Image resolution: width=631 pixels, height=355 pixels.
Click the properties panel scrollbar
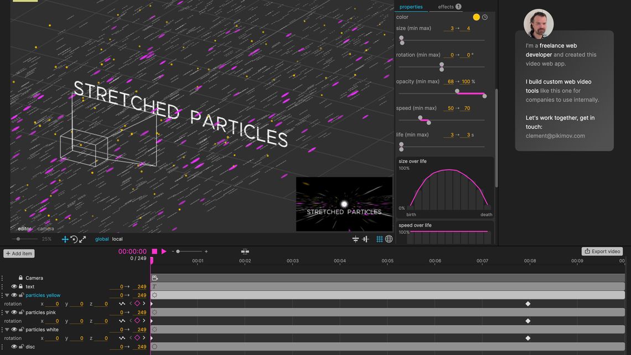pyautogui.click(x=496, y=138)
